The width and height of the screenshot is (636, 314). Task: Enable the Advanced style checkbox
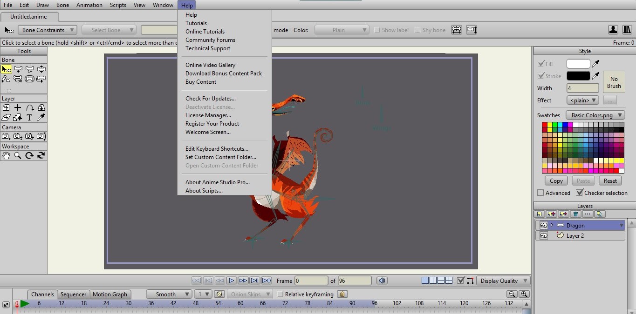540,193
